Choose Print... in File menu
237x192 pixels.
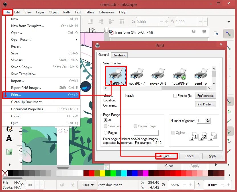pyautogui.click(x=41, y=95)
